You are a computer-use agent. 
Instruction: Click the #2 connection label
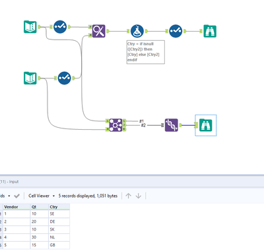click(143, 125)
